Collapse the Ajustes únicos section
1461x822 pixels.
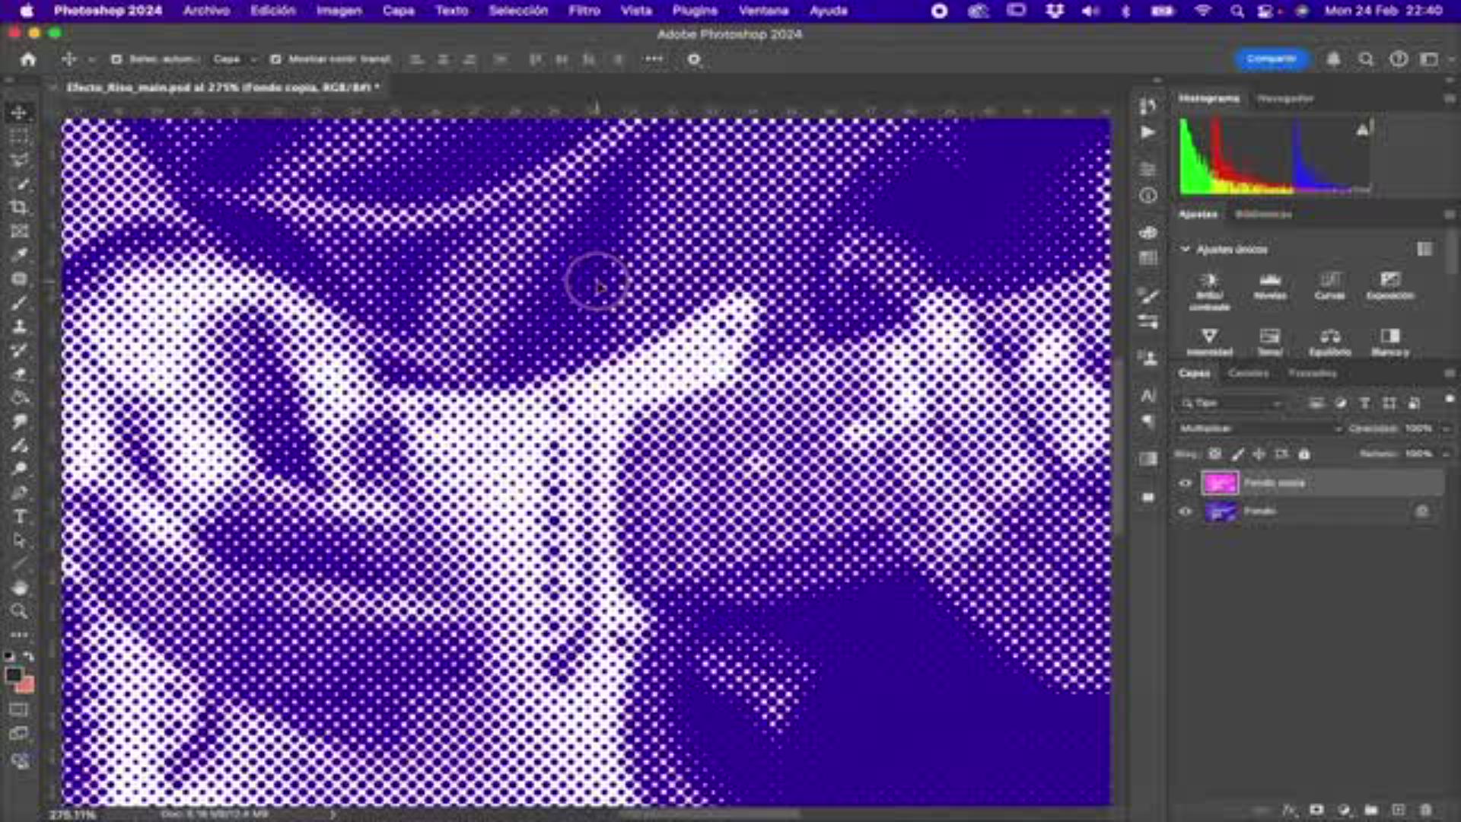pyautogui.click(x=1185, y=250)
